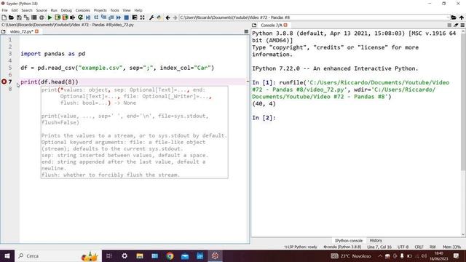Open PYTHONPATH manager icon
The image size is (466, 262).
tap(159, 17)
